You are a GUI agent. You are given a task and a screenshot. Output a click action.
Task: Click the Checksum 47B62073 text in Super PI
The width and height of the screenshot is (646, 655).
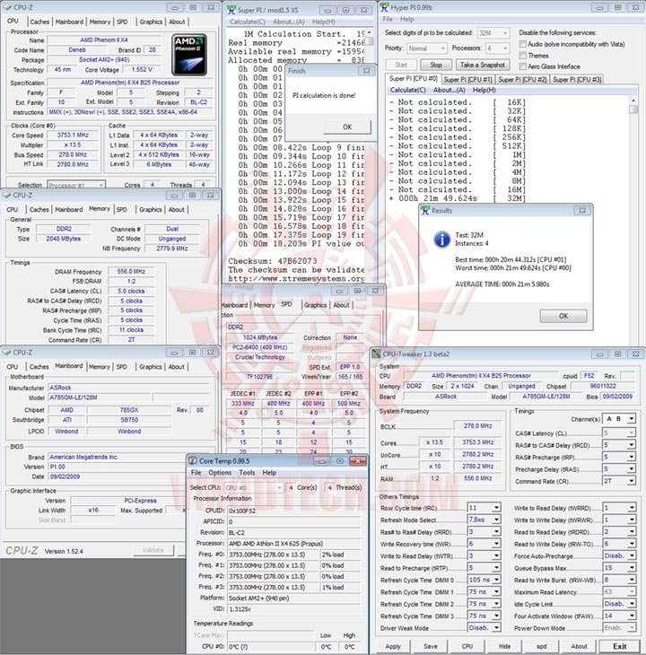click(x=272, y=261)
